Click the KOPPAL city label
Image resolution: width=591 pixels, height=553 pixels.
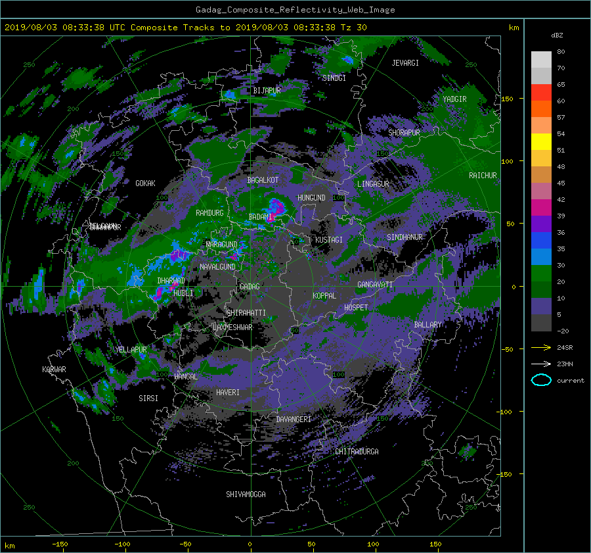[x=324, y=295]
